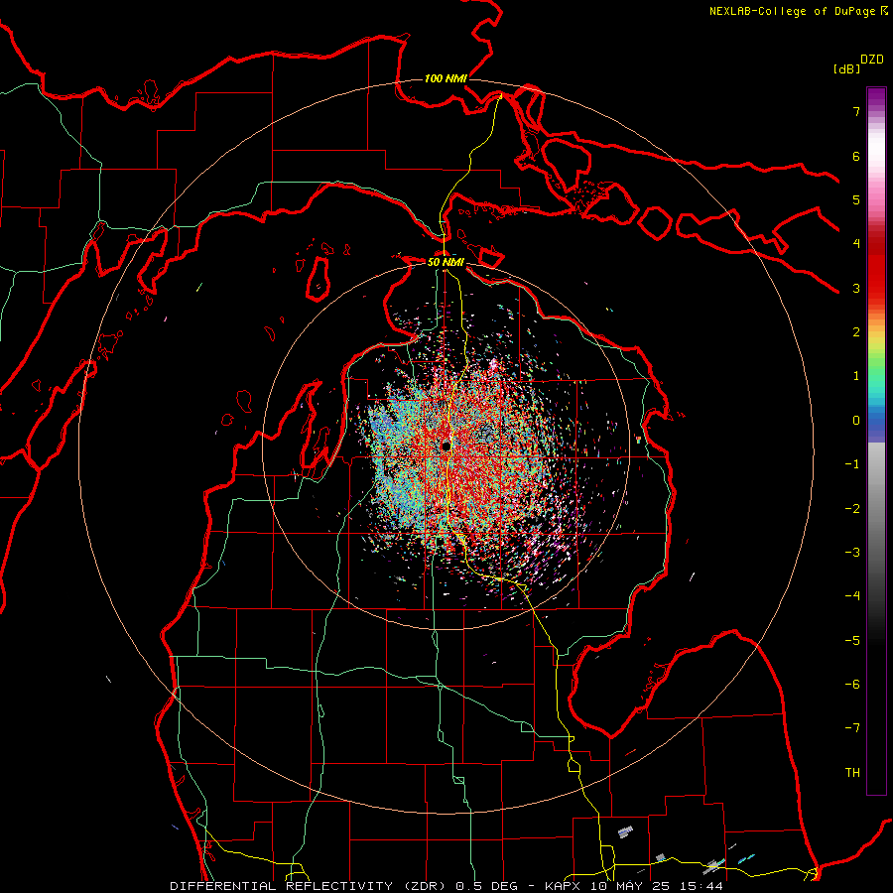
Task: Click the black radar site dot
Action: 446,446
